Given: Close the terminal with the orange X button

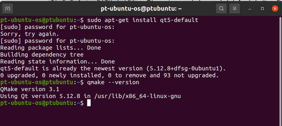Looking at the screenshot, I should point(275,8).
